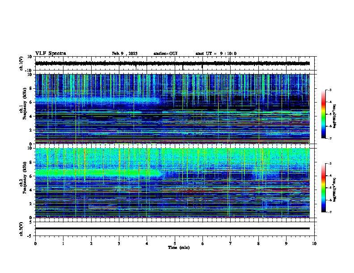Viewport: 354px width, 273px height.
Task: Click the "6" minute time tick label
Action: coord(202,244)
